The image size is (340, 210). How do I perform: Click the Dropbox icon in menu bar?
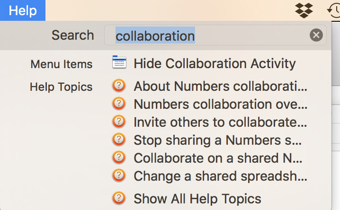coord(304,10)
